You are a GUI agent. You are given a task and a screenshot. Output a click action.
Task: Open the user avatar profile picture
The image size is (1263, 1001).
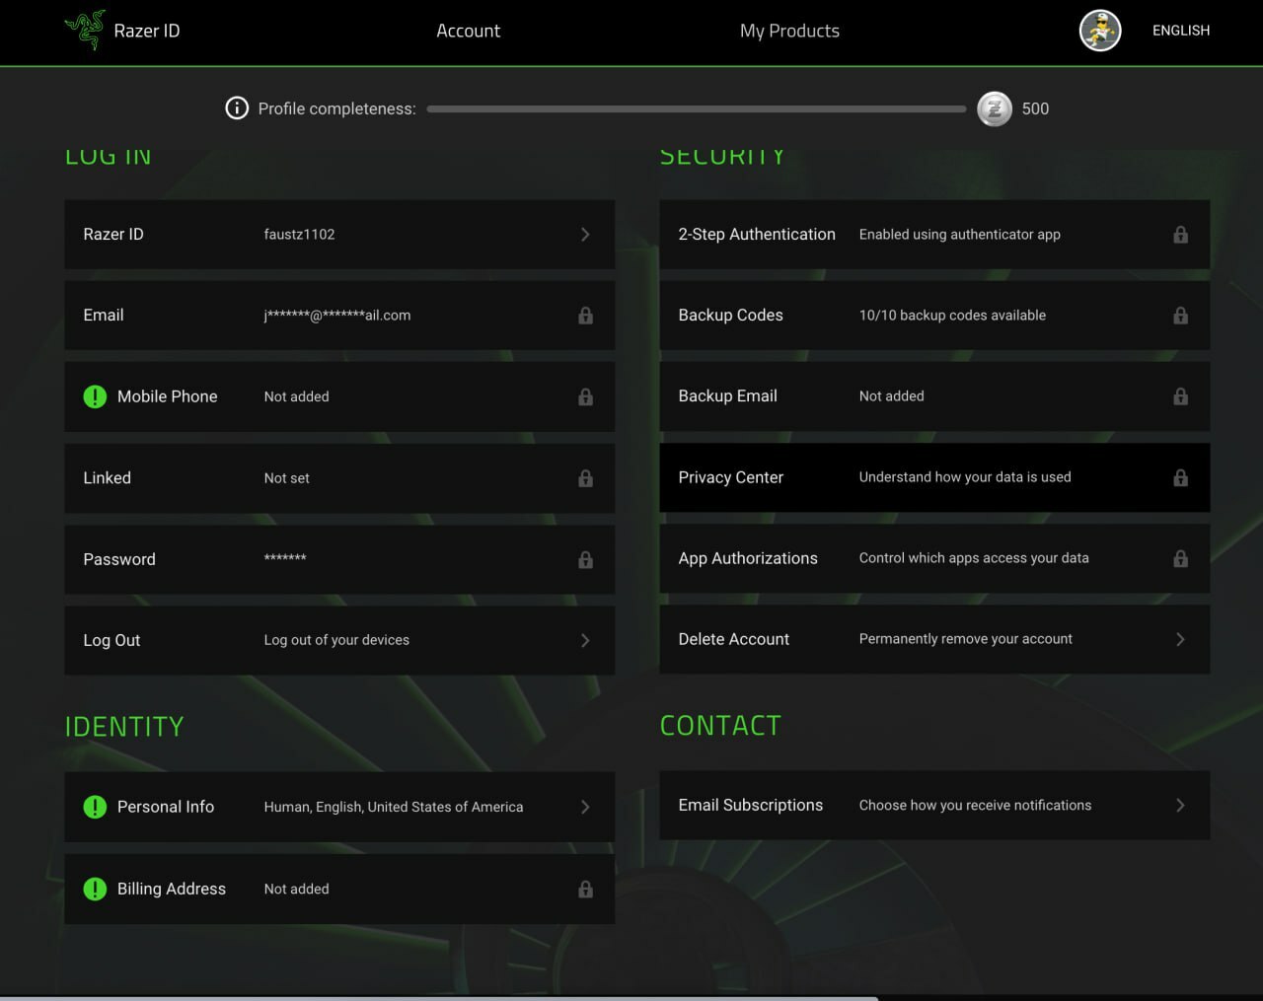(x=1100, y=31)
